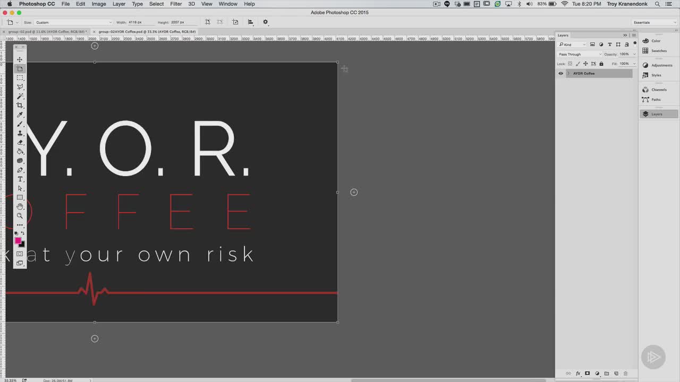Select the Rectangular Marquee tool
680x382 pixels.
coord(20,78)
